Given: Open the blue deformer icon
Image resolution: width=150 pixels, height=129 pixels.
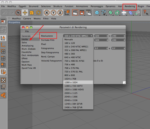Looking at the screenshot, I should tap(131, 13).
